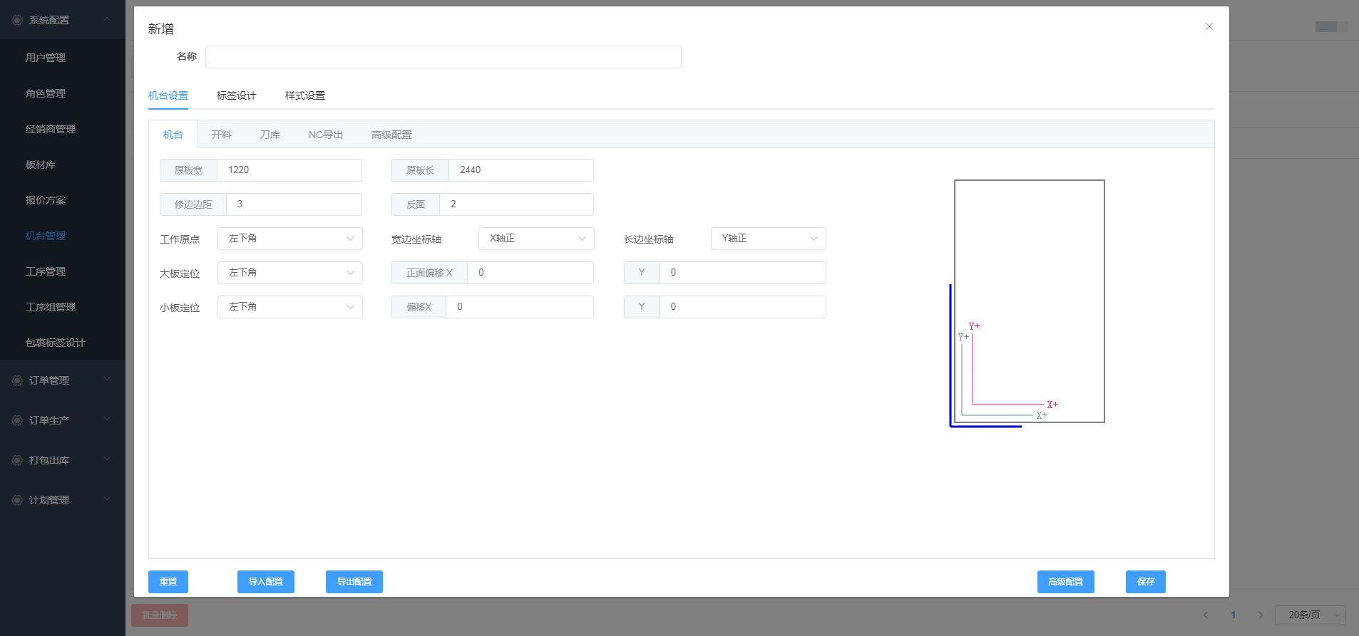Click the 订单生产 sidebar icon

(x=17, y=420)
